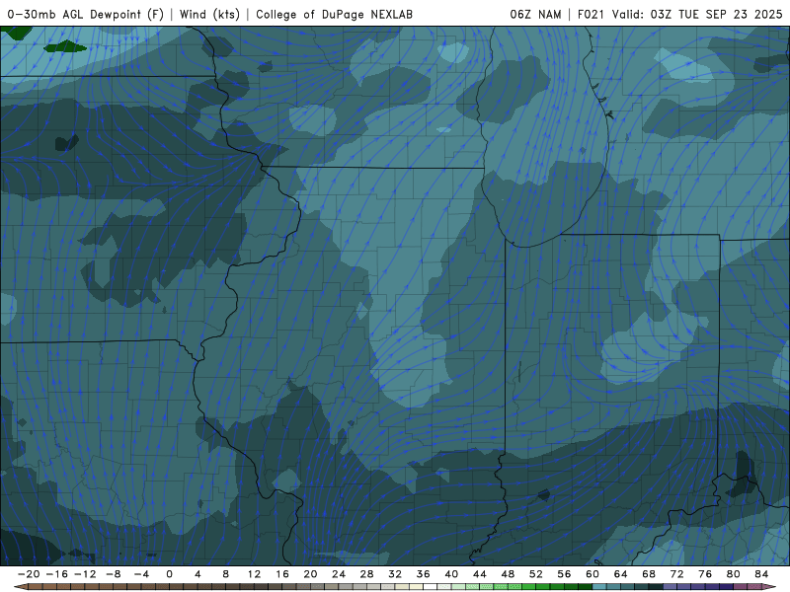Pick the 44 dewpoint legend label

tap(480, 574)
